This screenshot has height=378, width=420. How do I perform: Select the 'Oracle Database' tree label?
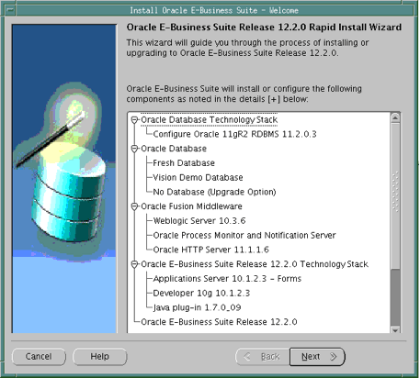[x=174, y=149]
